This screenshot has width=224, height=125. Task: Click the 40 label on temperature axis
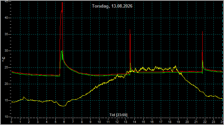[6, 18]
